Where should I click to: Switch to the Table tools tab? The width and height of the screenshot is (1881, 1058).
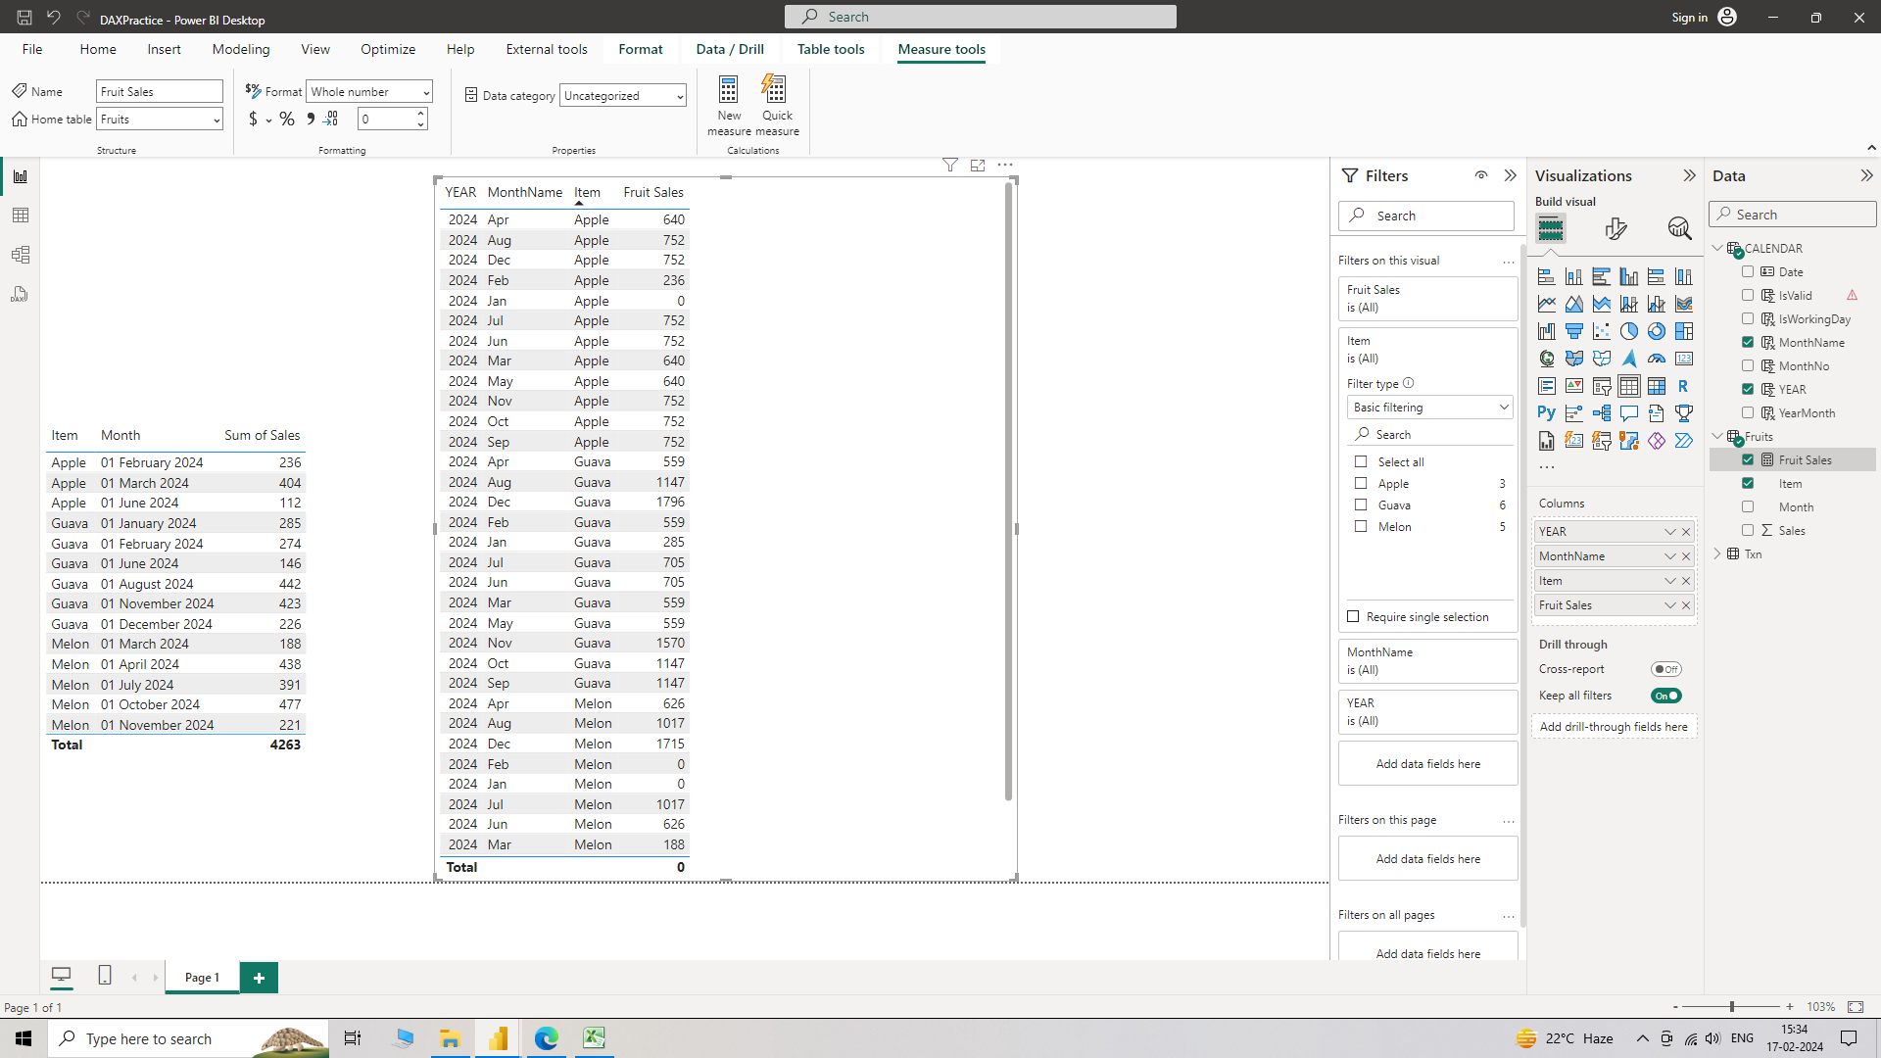[x=831, y=49]
